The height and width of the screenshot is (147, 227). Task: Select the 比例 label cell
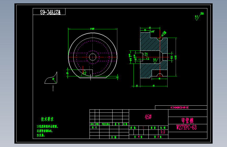coord(163,128)
